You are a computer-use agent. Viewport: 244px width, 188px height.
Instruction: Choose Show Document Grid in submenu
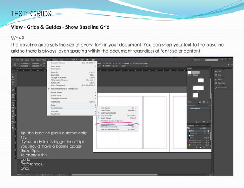click(117, 127)
